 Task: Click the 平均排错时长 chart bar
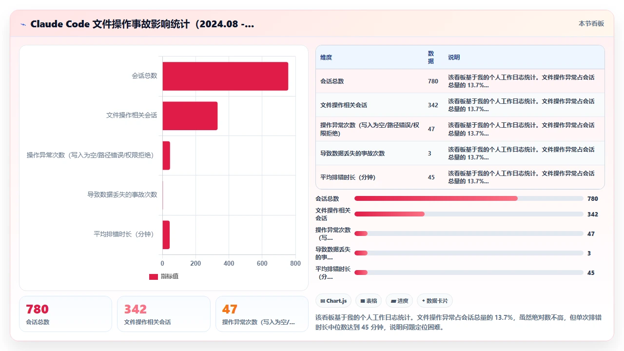[x=166, y=235]
